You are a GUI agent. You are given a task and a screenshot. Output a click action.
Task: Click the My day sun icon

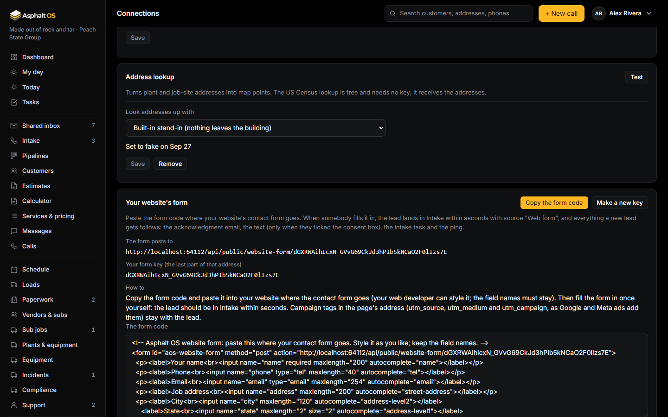point(14,72)
